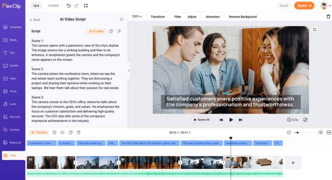Click the redo arrow in top bar
The image size is (332, 180).
pos(77,6)
